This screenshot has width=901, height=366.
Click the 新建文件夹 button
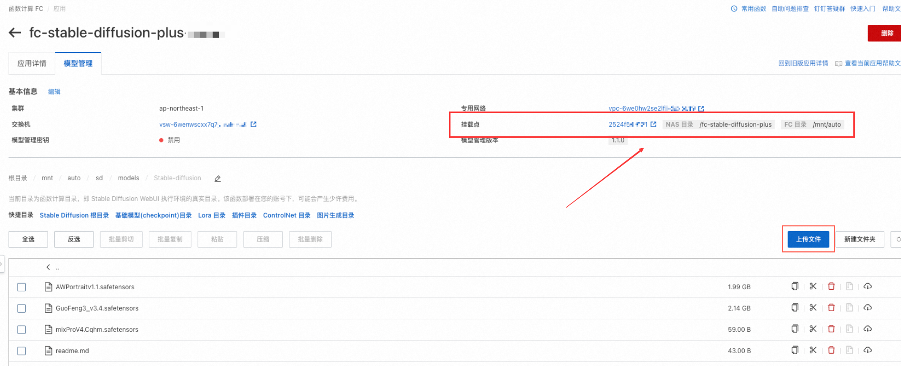point(860,239)
